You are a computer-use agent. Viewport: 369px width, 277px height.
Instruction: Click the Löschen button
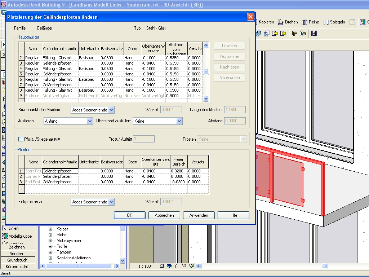pos(230,46)
